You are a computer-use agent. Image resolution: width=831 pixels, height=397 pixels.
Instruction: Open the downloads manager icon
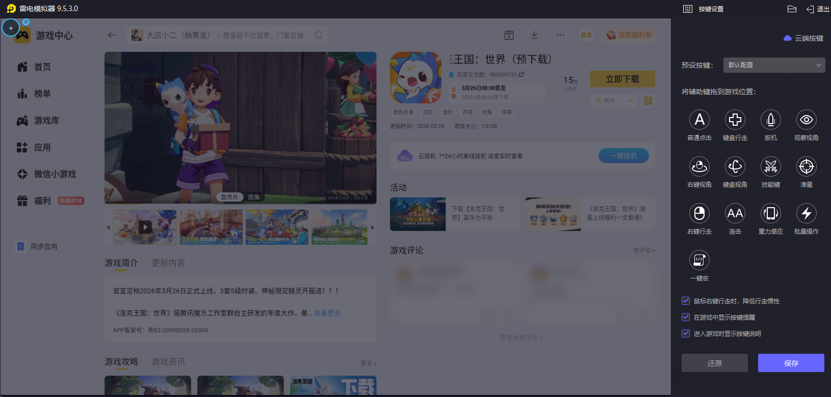[534, 35]
